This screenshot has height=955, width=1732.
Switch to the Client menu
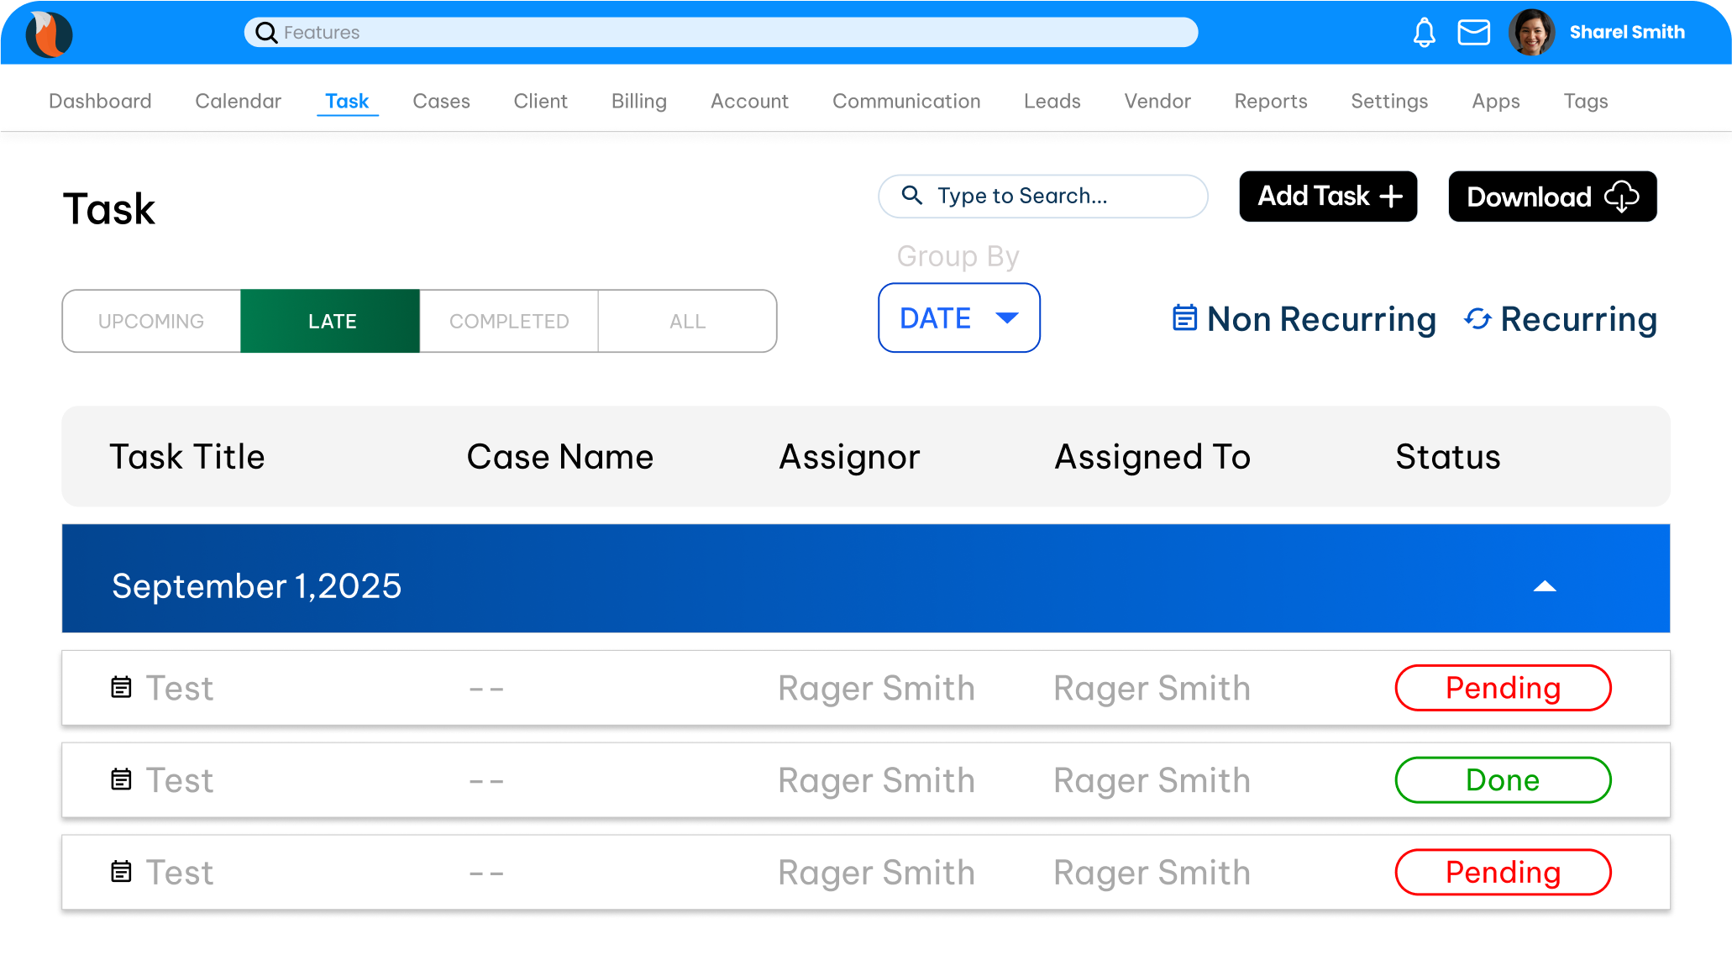coord(540,101)
